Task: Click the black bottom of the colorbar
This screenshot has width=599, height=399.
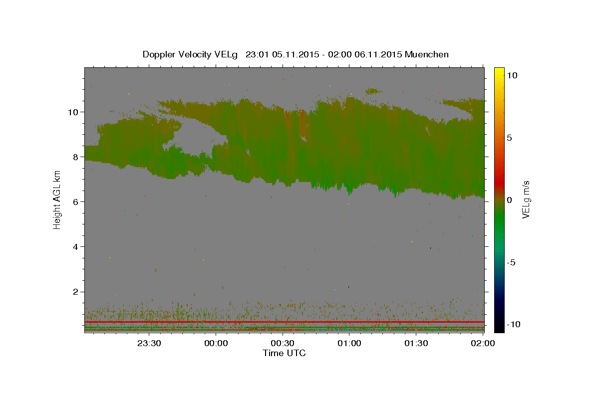Action: (x=499, y=327)
